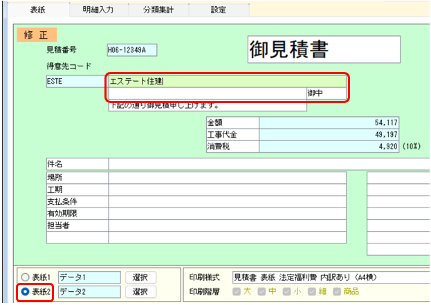Click 選択 button next to データ2

140,292
